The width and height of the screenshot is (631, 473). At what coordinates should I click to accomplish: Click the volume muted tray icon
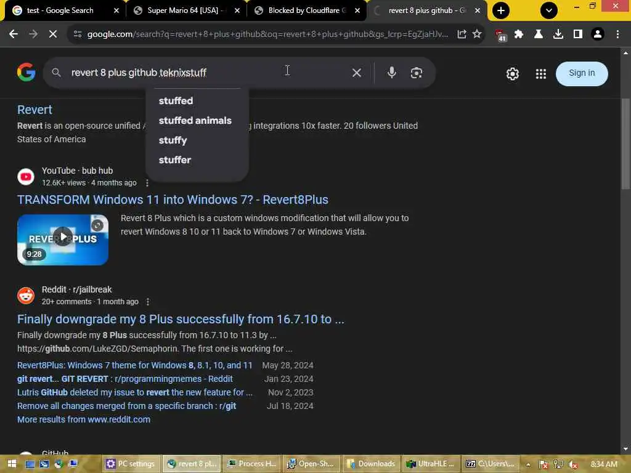572,464
